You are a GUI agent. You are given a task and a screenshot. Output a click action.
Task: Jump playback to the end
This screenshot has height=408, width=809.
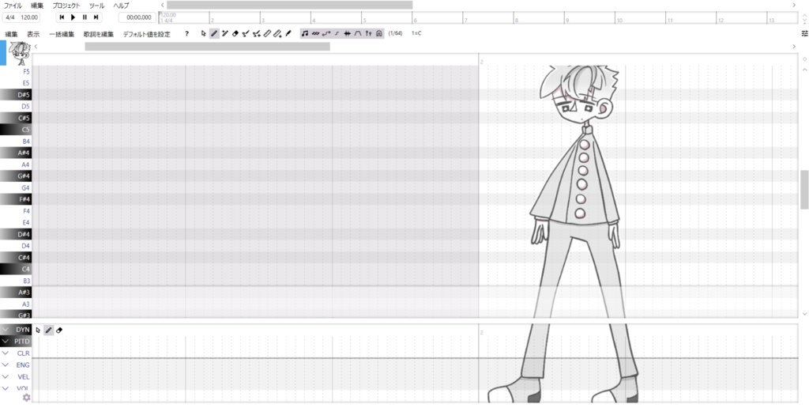tap(96, 17)
